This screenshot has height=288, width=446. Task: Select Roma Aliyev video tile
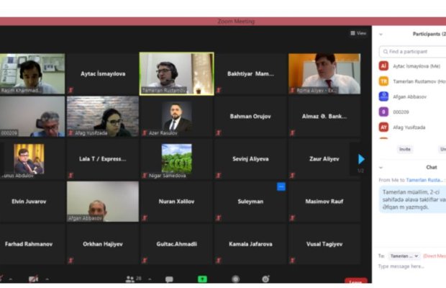click(324, 73)
